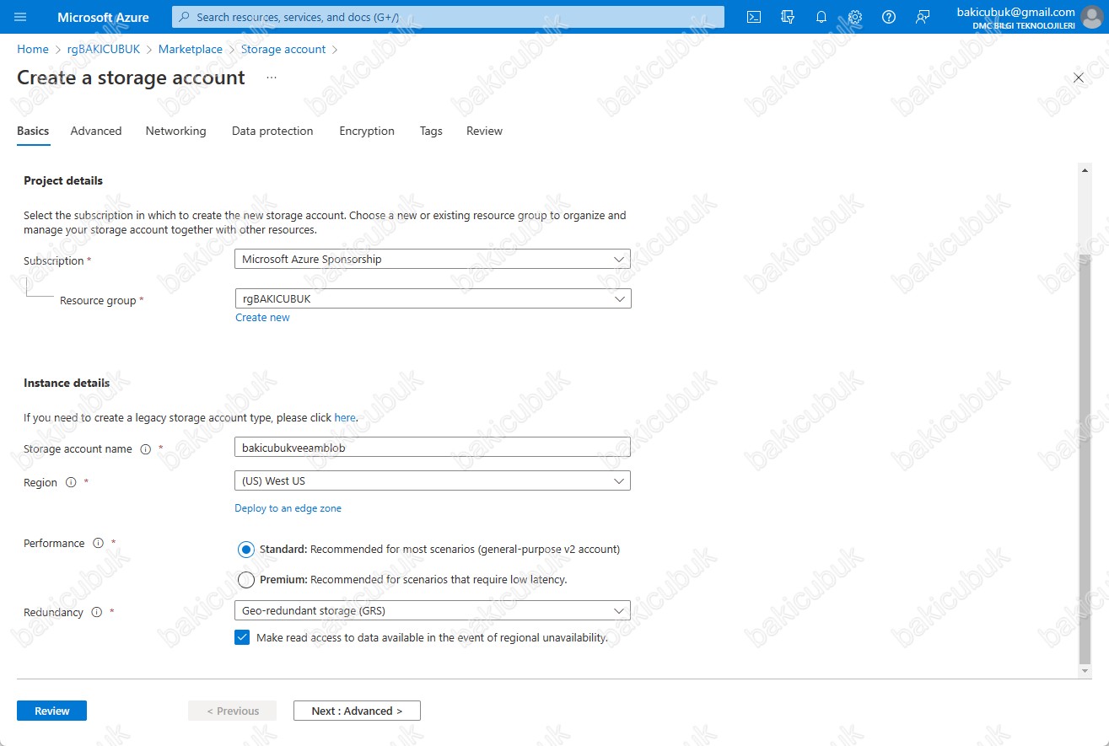Screen dimensions: 1109x746
Task: Open portal settings gear icon
Action: pyautogui.click(x=855, y=17)
